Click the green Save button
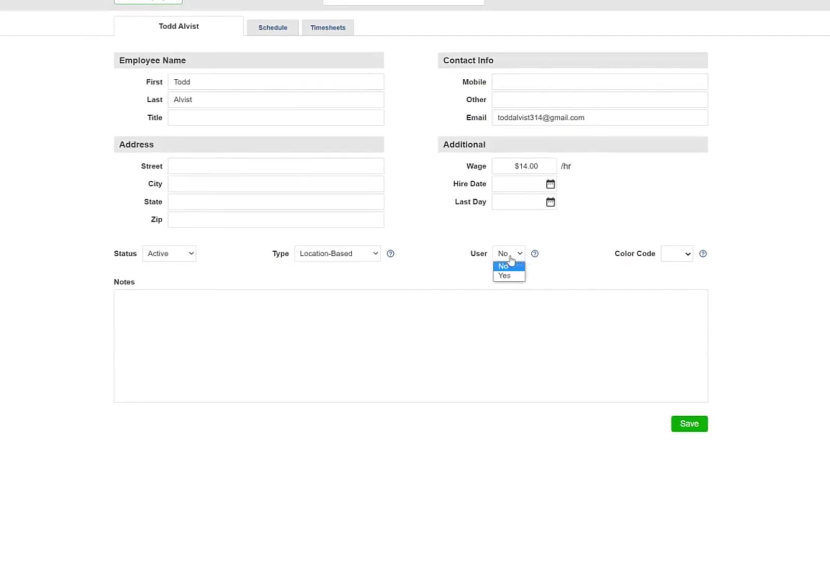The width and height of the screenshot is (830, 577). tap(689, 424)
